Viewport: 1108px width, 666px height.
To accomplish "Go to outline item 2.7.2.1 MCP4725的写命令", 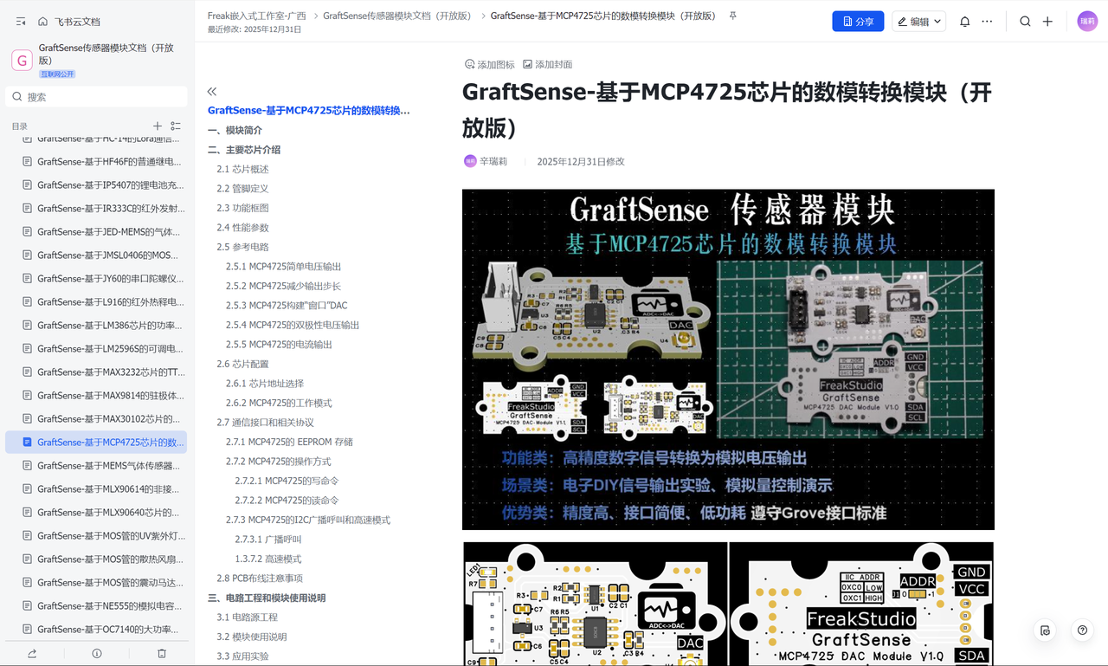I will pos(287,481).
